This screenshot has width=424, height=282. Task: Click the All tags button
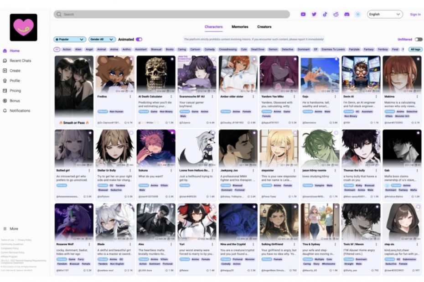coord(415,50)
